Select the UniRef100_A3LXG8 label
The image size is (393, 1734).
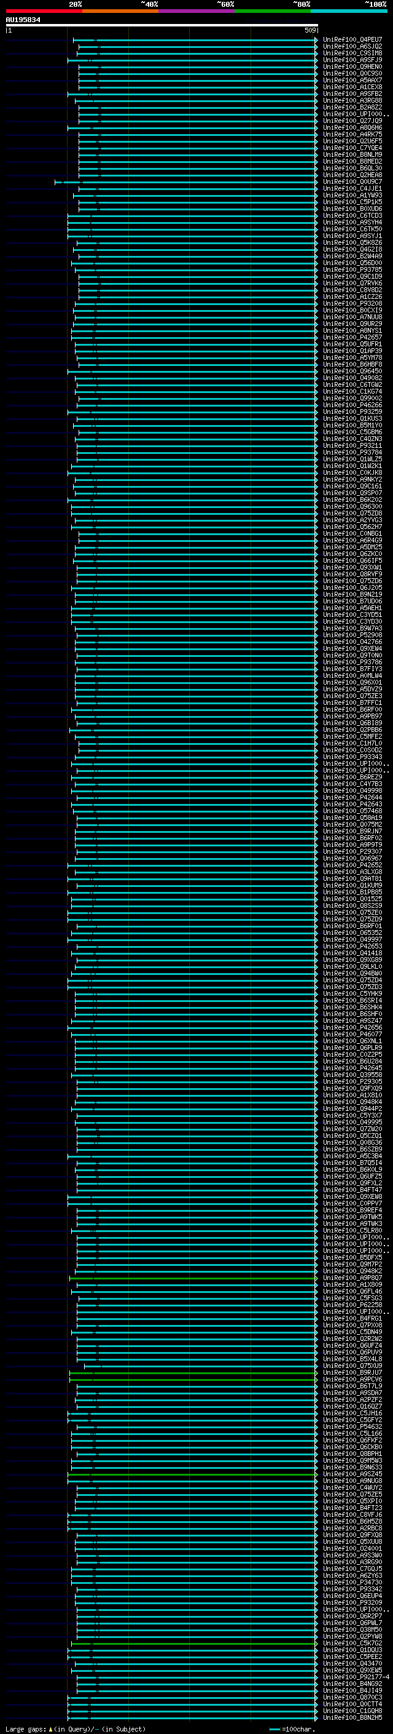(352, 872)
